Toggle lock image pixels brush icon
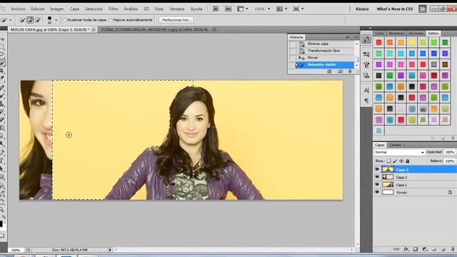 coord(395,161)
